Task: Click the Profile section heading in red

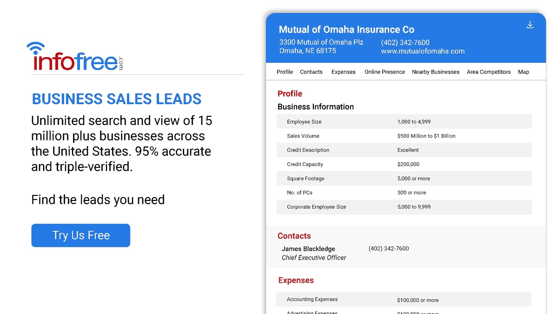Action: pyautogui.click(x=290, y=93)
